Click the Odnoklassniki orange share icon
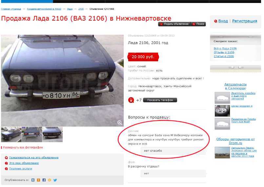The image size is (264, 187). point(39,180)
